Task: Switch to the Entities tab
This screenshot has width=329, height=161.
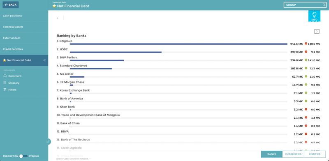Action: click(x=315, y=154)
